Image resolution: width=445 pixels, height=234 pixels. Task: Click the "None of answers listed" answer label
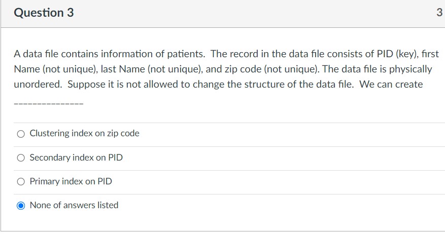pos(74,205)
